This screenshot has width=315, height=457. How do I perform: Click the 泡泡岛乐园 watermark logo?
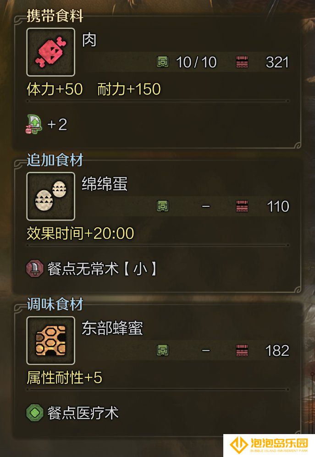point(269,445)
